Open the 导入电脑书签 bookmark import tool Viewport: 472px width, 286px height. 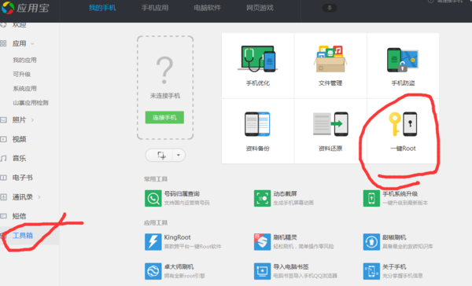tap(296, 271)
